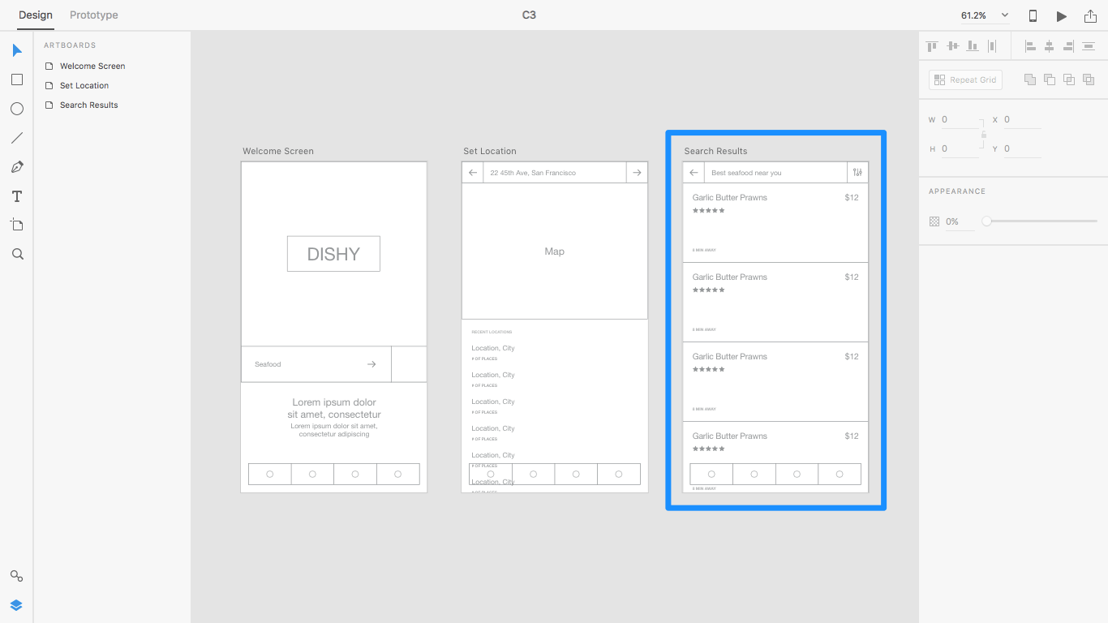The image size is (1108, 623).
Task: Select the Line tool
Action: (x=17, y=138)
